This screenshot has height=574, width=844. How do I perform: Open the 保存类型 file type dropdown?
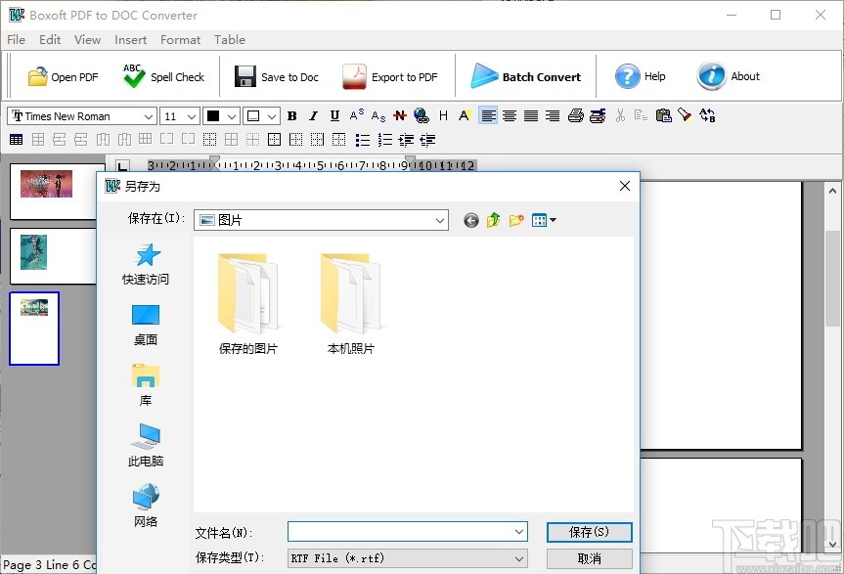520,557
